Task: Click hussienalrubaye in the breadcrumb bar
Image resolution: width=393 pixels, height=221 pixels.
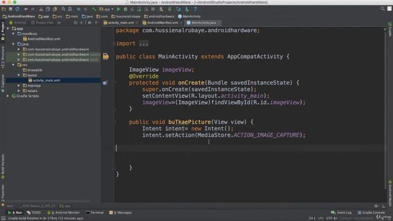Action: point(126,17)
